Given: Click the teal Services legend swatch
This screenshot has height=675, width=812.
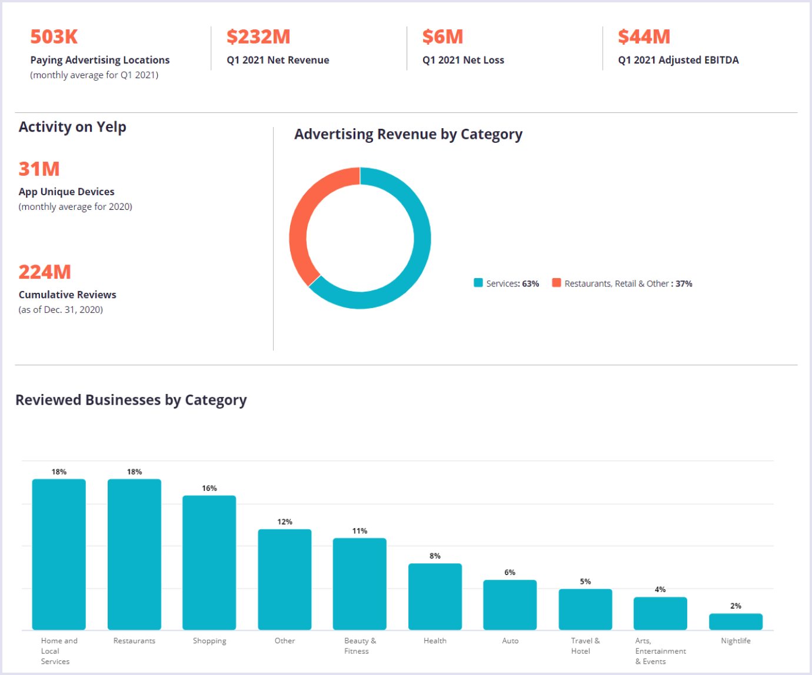Looking at the screenshot, I should point(478,283).
